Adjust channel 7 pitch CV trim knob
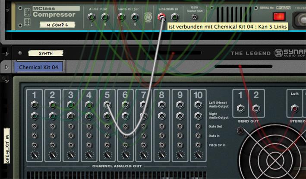 coord(144,155)
